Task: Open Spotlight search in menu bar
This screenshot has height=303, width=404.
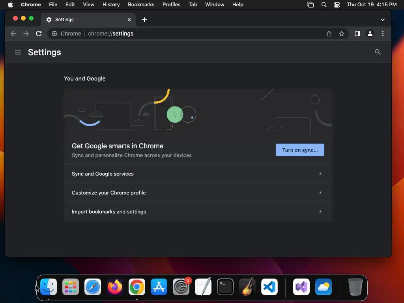Action: tap(324, 5)
